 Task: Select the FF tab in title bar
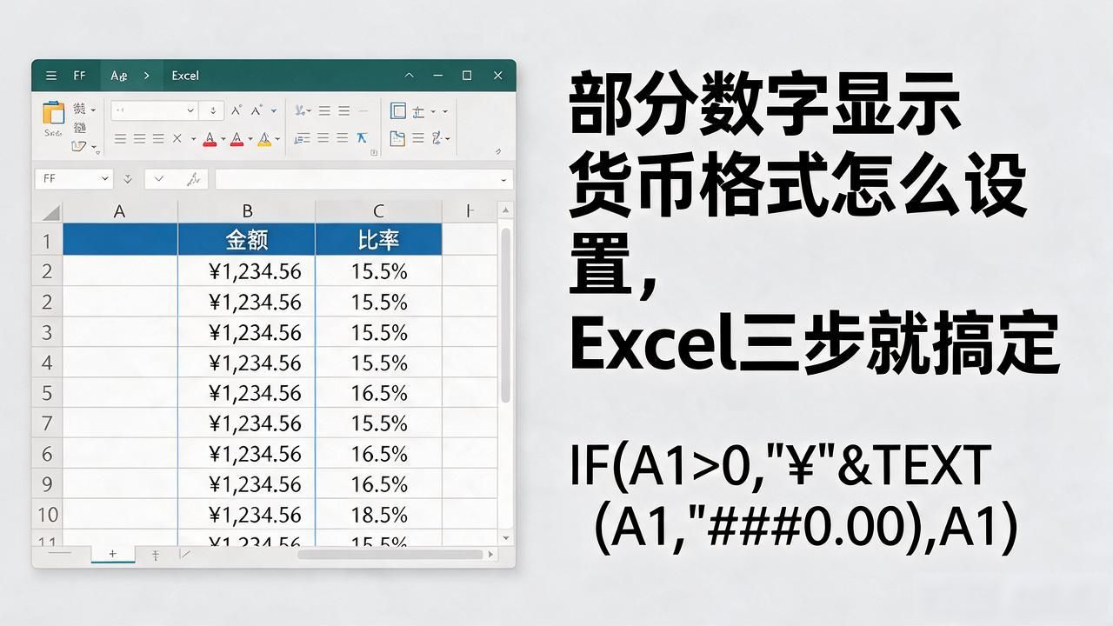point(79,76)
